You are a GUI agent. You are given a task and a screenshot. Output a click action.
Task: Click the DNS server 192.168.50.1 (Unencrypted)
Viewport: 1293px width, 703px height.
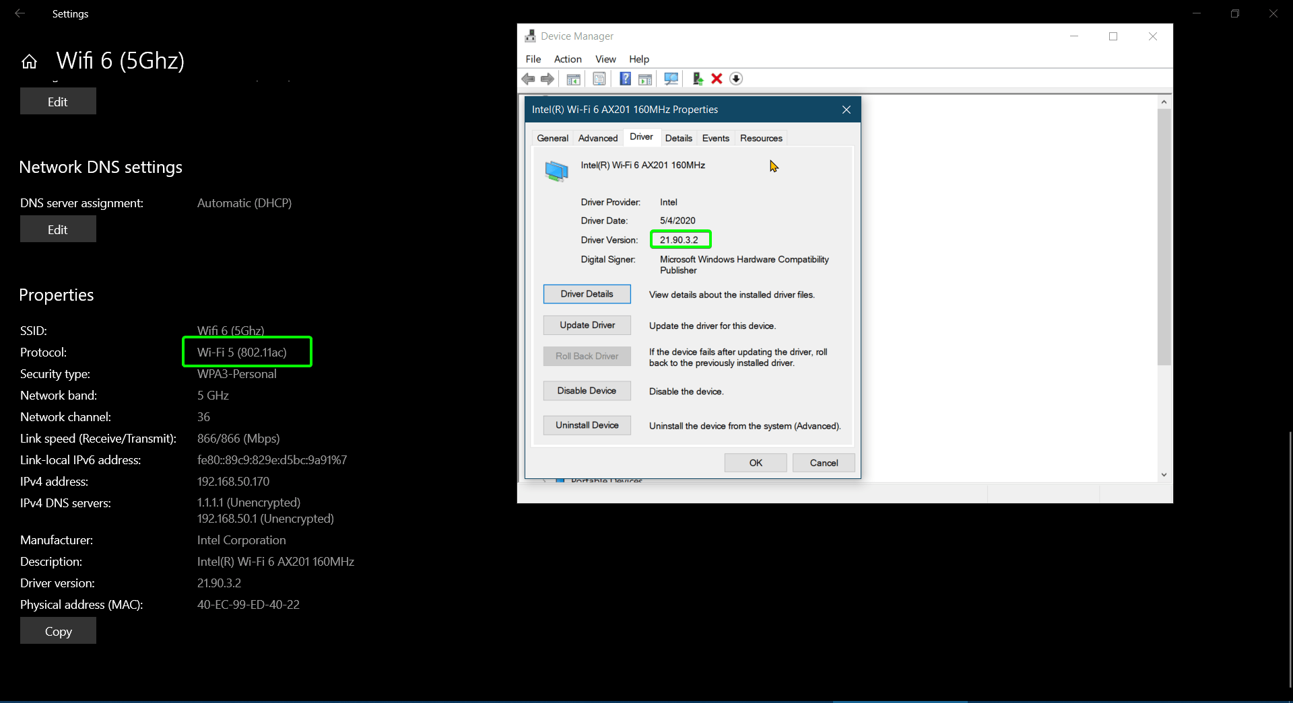(265, 519)
